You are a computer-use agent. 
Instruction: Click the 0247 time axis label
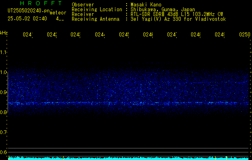(172, 35)
